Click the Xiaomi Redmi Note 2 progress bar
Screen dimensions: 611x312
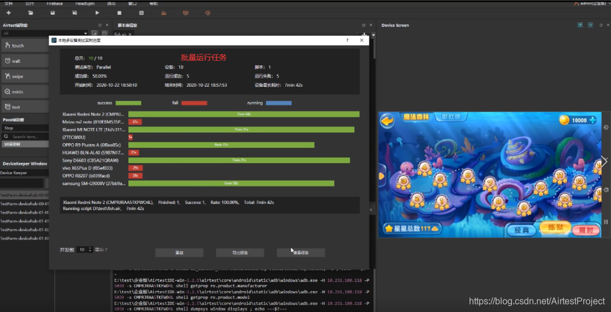[244, 114]
